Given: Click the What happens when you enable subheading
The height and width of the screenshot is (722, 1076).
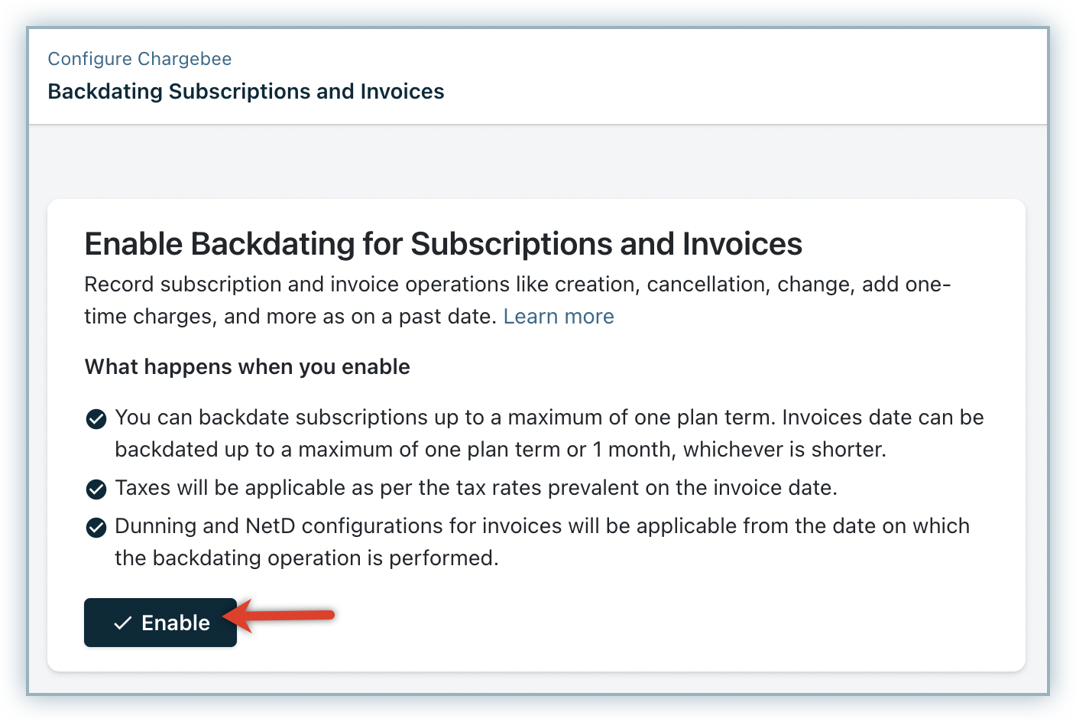Looking at the screenshot, I should click(x=247, y=367).
